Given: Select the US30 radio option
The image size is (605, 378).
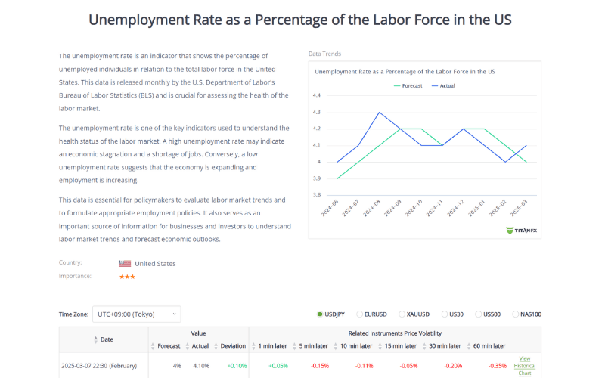Looking at the screenshot, I should (x=444, y=314).
